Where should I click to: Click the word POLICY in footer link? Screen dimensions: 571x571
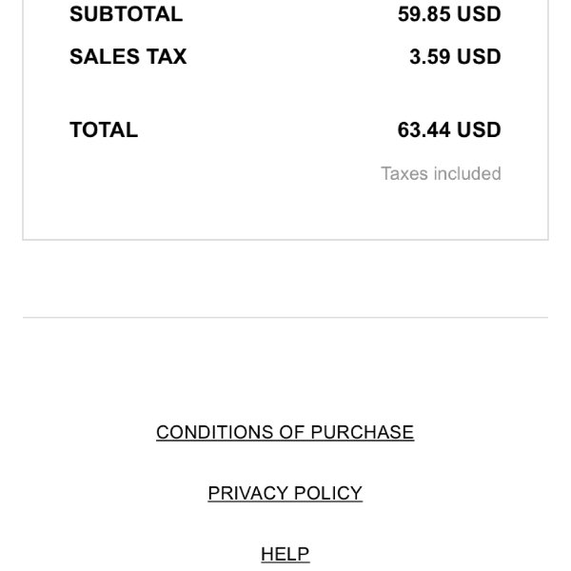[328, 493]
